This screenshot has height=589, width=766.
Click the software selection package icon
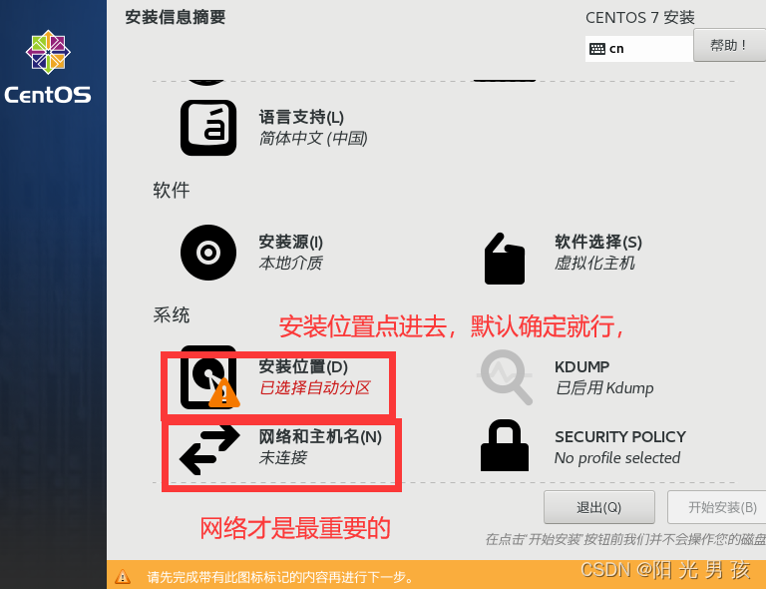coord(504,259)
